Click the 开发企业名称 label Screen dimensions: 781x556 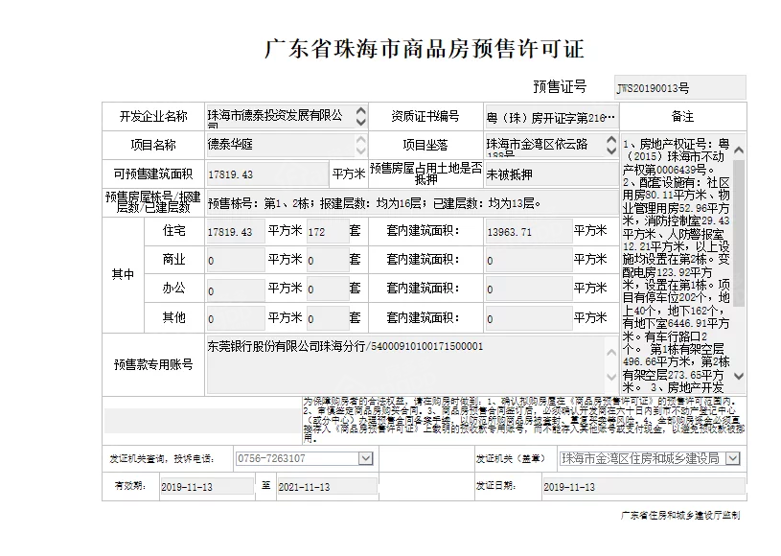(153, 117)
